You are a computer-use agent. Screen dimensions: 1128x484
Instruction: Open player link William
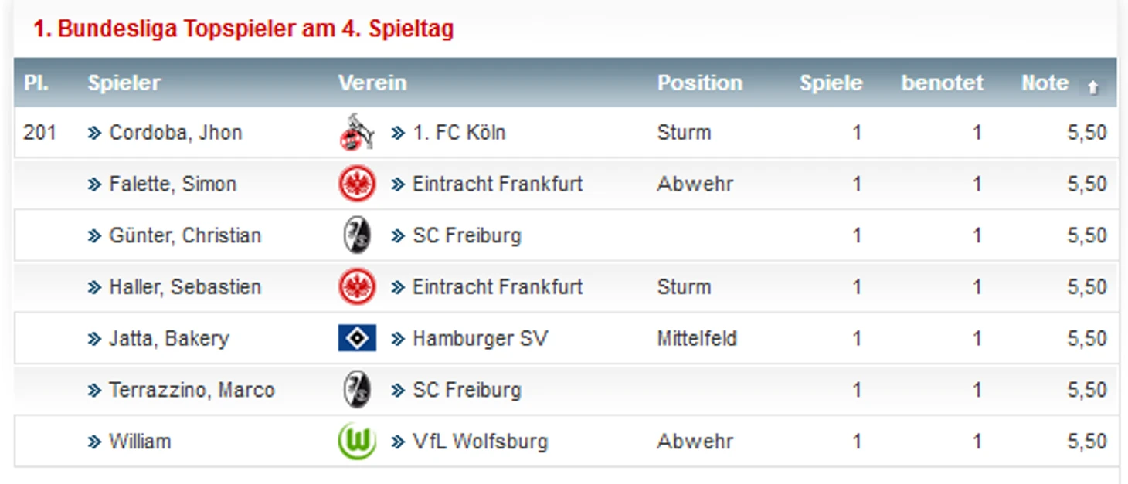coord(140,442)
